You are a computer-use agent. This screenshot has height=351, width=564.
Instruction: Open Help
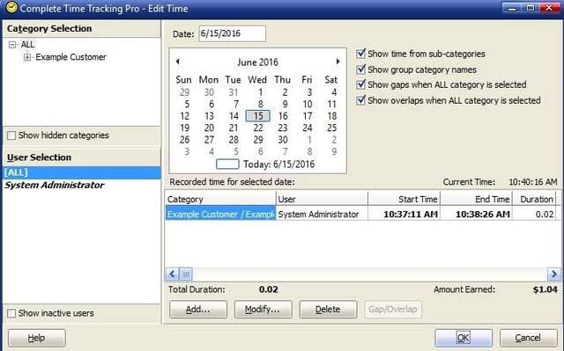(37, 338)
